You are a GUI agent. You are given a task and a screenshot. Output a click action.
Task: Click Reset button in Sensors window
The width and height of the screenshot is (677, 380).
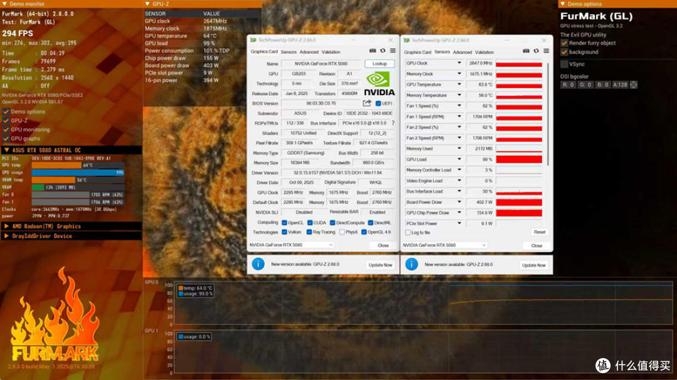pos(539,232)
